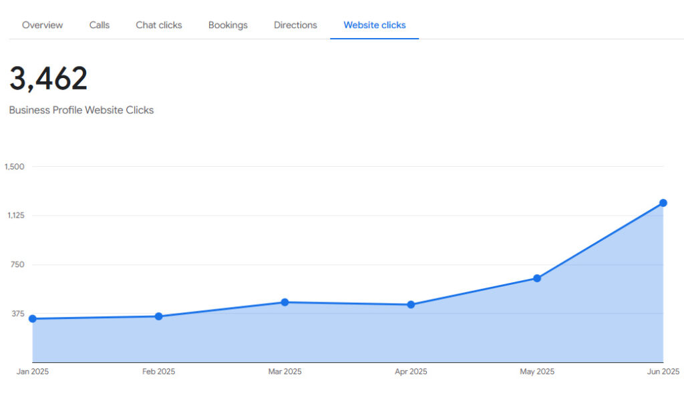
Task: Open the Directions tab
Action: click(295, 25)
